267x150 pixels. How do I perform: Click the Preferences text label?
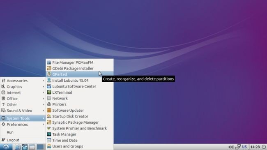coord(17,124)
